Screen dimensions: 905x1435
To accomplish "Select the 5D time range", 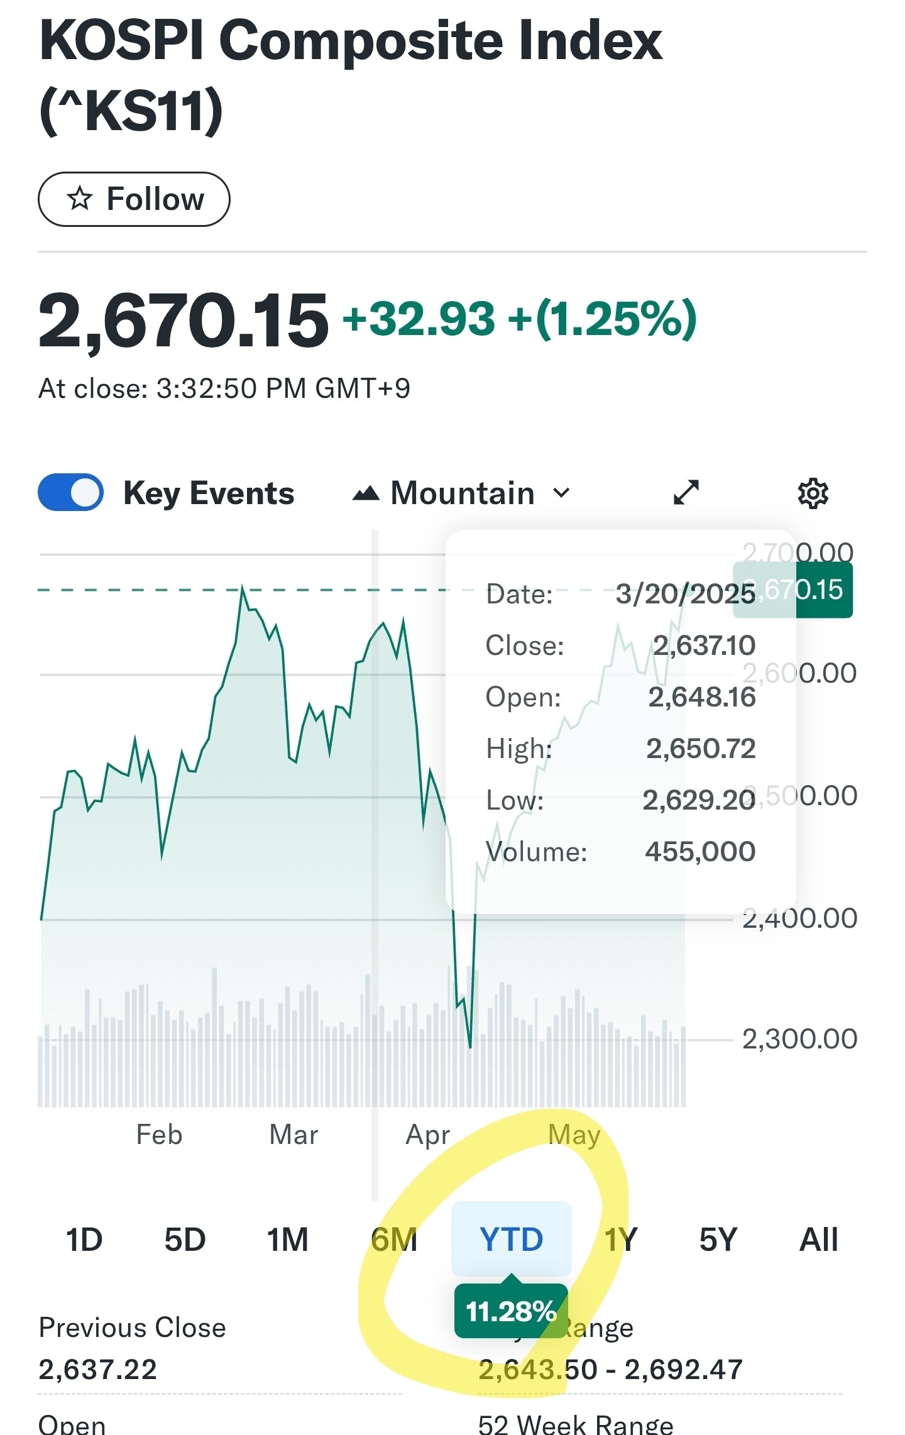I will tap(185, 1240).
